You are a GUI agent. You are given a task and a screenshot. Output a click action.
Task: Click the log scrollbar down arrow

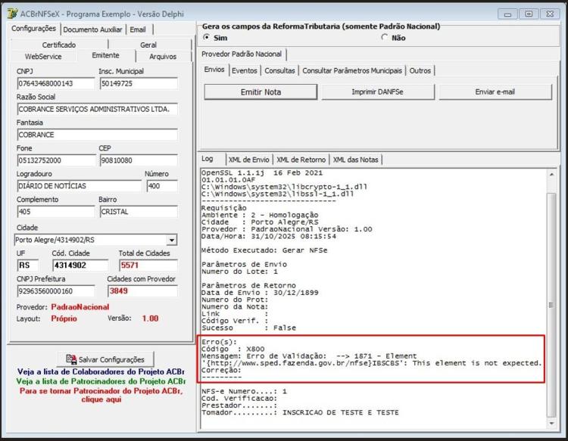[551, 423]
